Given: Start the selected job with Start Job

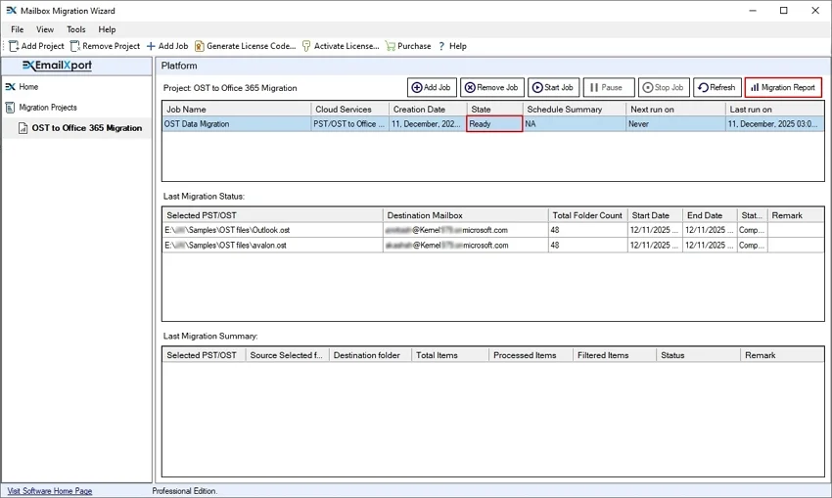Looking at the screenshot, I should (553, 87).
